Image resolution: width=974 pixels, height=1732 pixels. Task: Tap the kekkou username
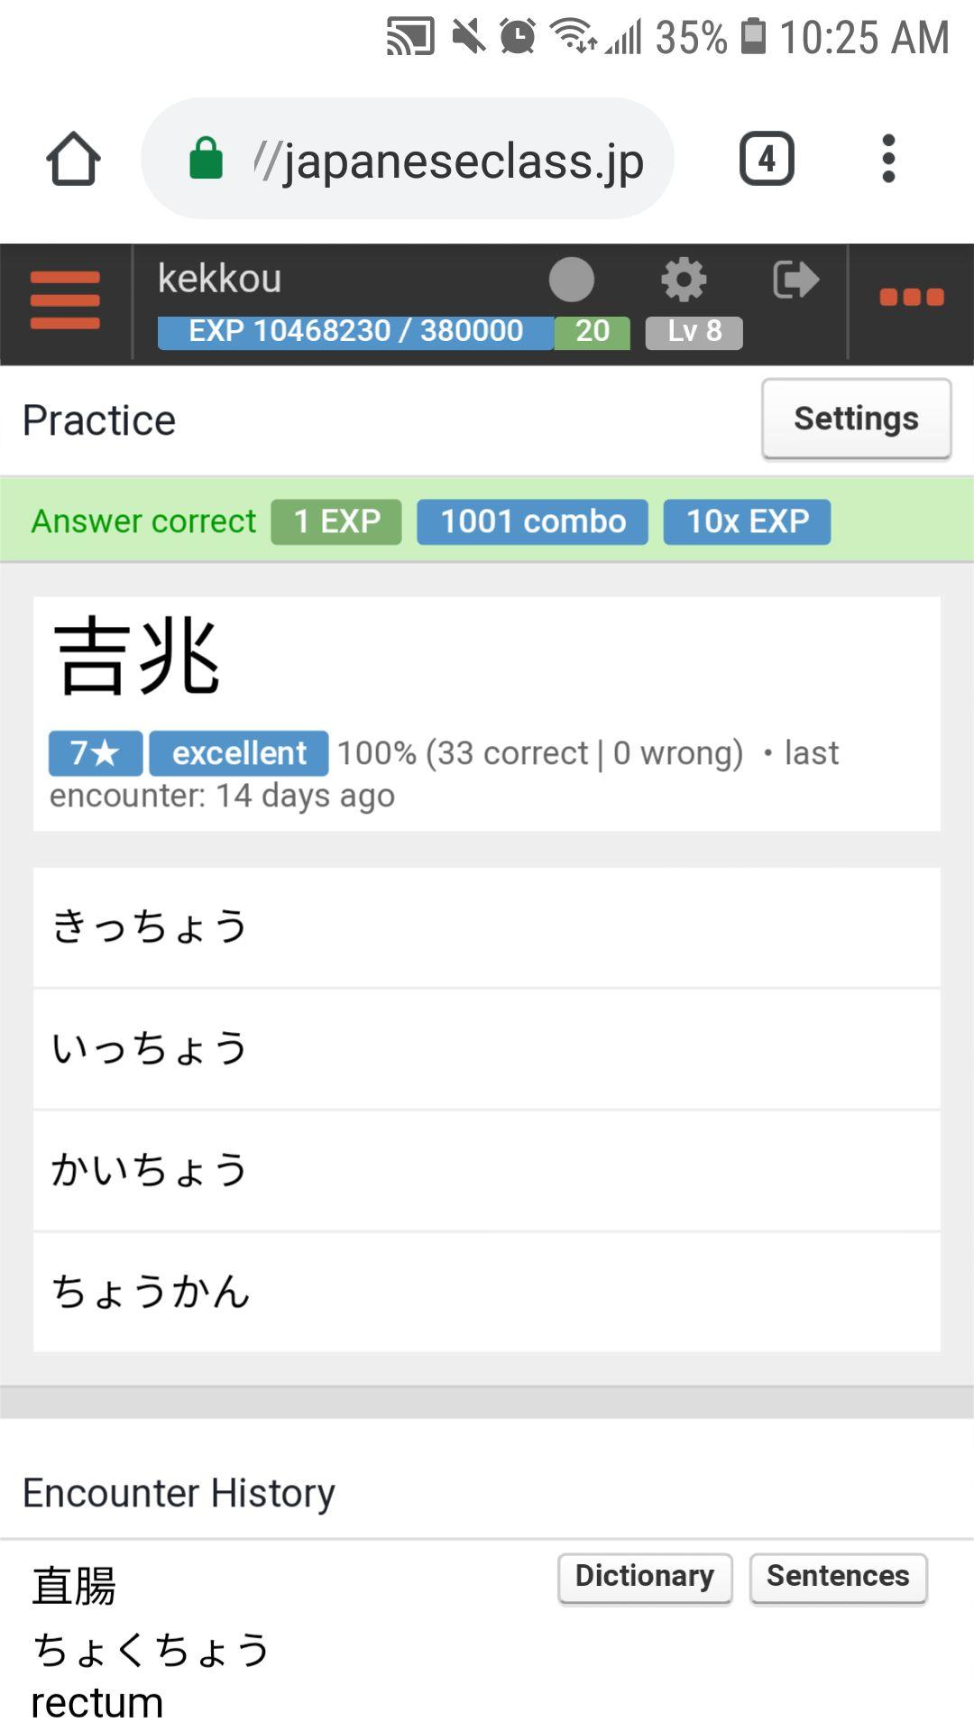(219, 279)
